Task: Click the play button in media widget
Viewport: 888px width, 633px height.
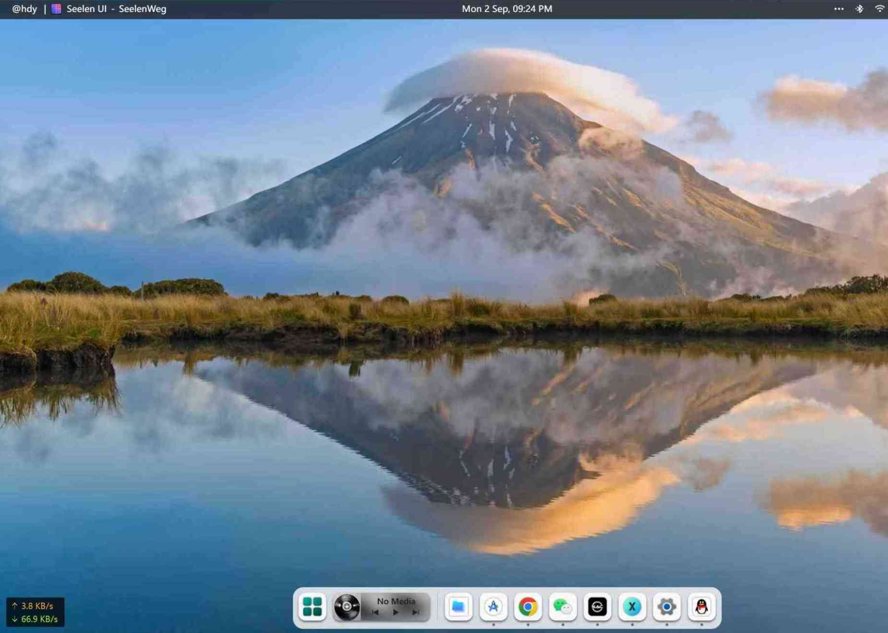Action: [396, 612]
